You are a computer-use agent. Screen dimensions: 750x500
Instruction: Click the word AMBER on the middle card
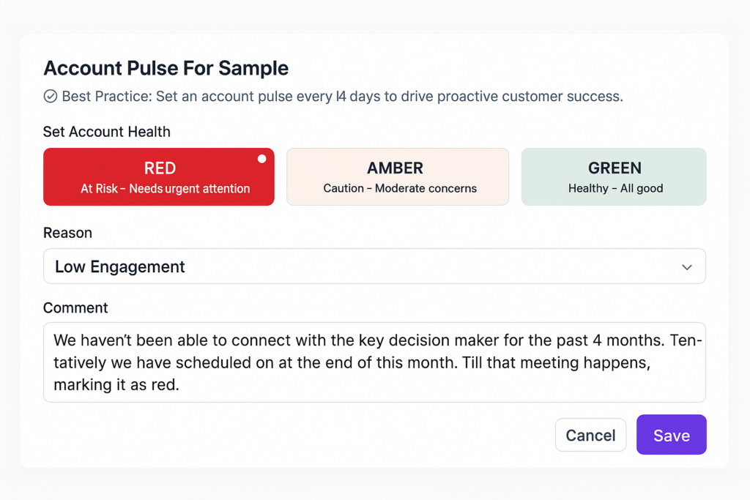pos(395,168)
